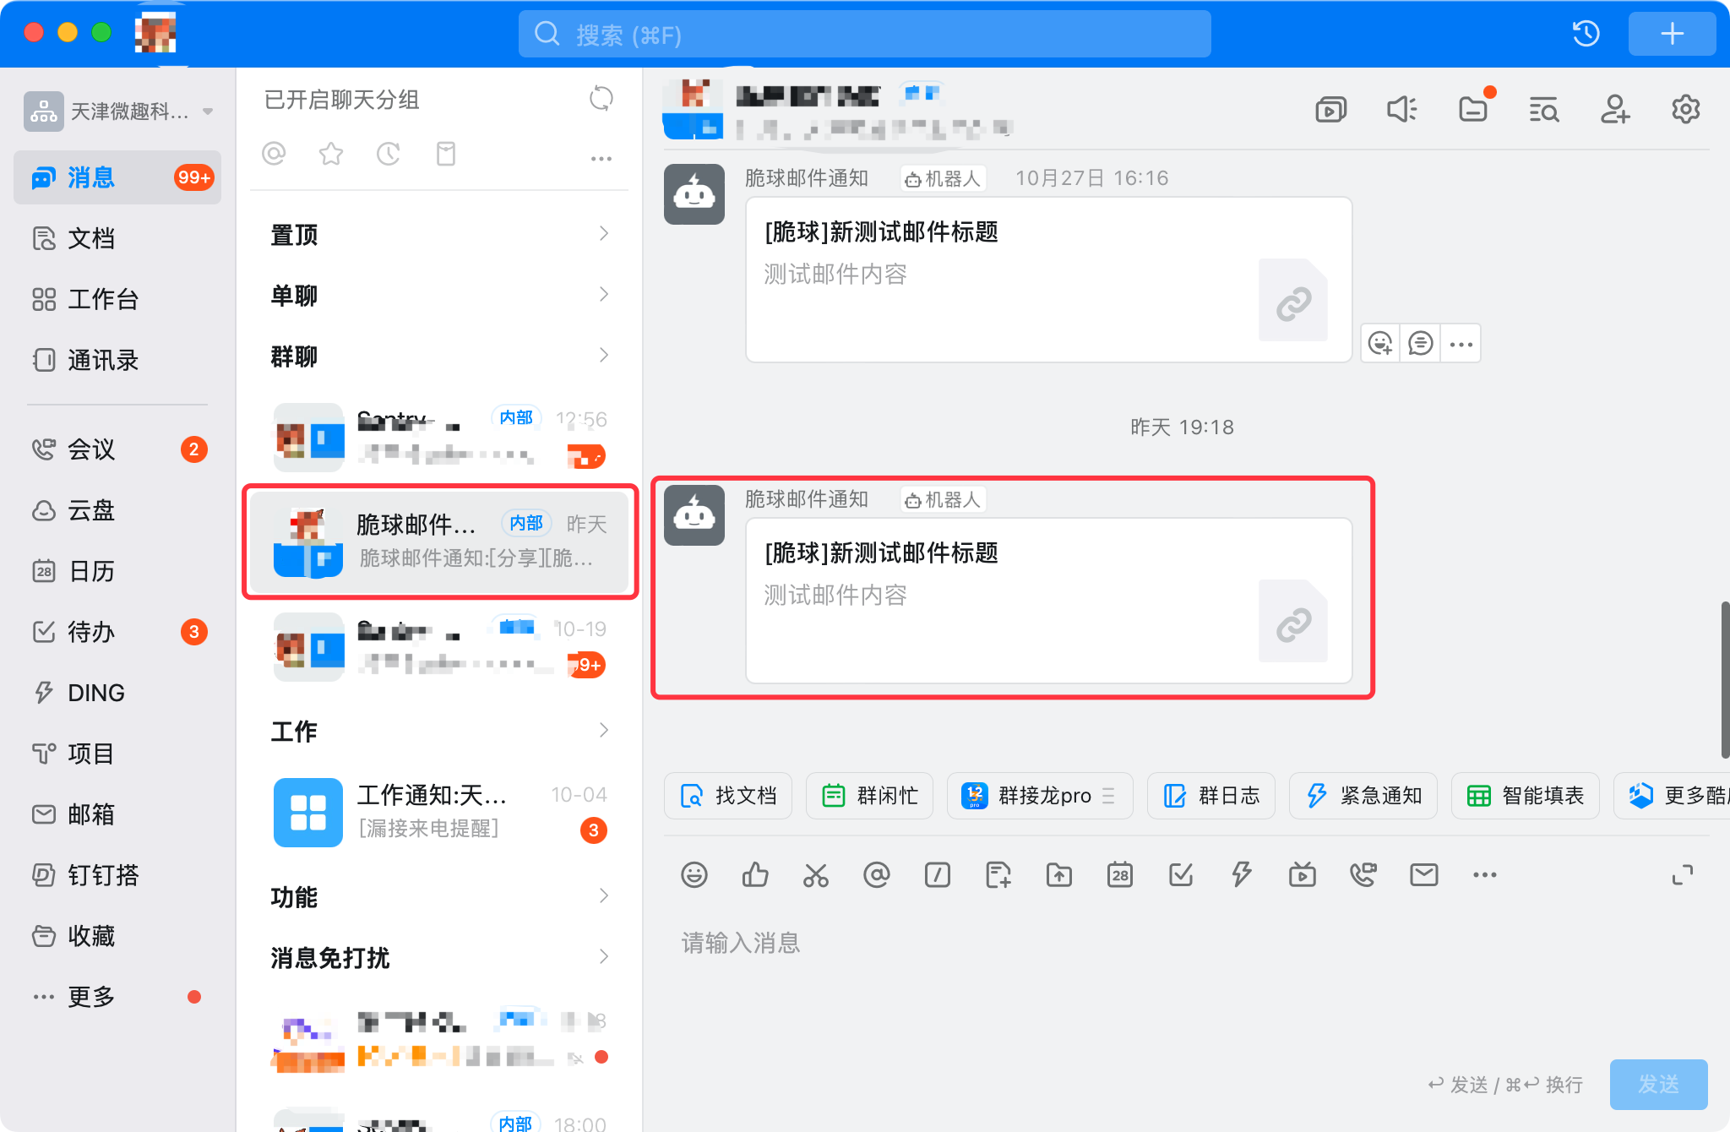This screenshot has width=1730, height=1132.
Task: Filter chats by @ mentions
Action: coord(274,154)
